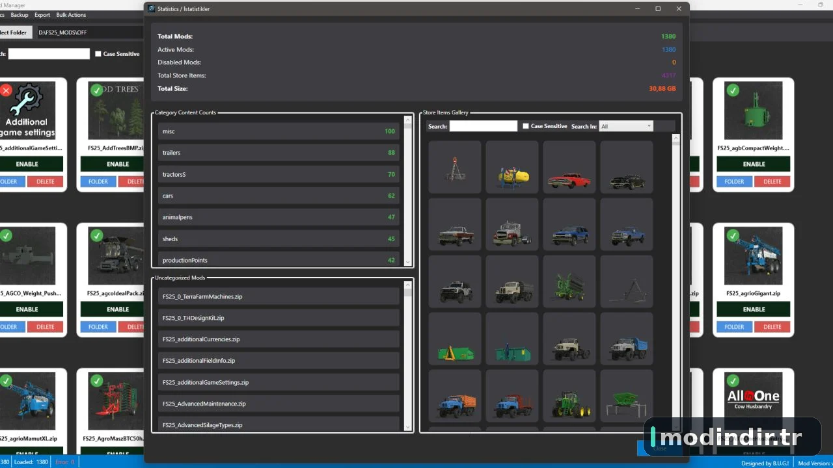Delete the FS25_agbCompactWeight mod

(772, 181)
